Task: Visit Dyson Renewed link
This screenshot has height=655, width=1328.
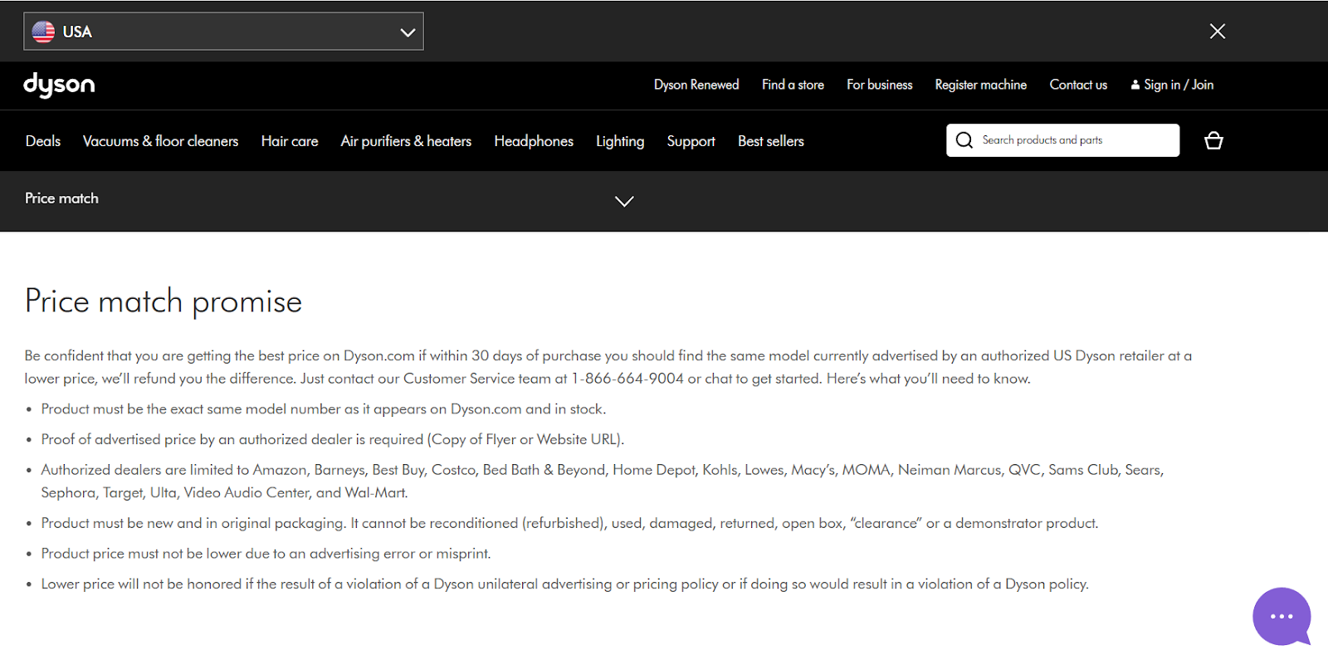Action: (x=696, y=85)
